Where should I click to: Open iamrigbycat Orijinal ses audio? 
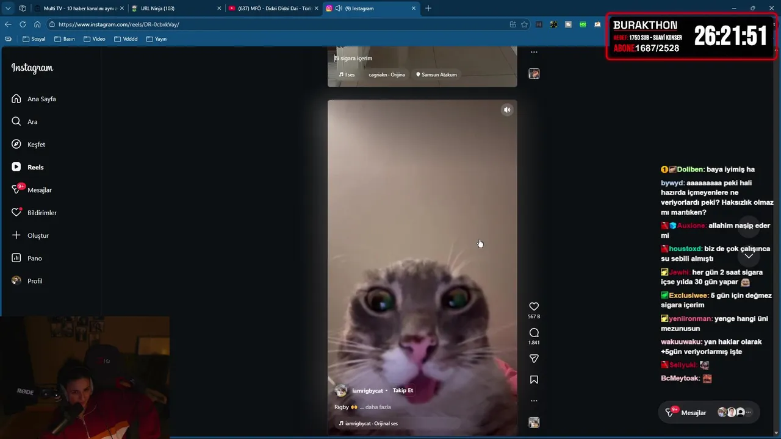tap(368, 423)
